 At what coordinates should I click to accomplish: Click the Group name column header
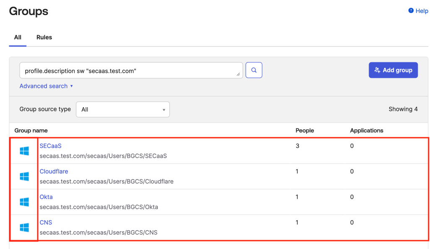[31, 131]
